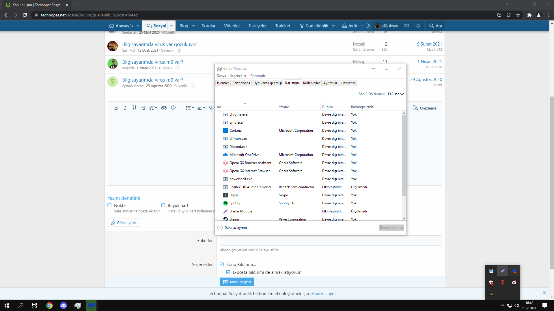
Task: Click the Görsel yükle button
Action: [124, 223]
